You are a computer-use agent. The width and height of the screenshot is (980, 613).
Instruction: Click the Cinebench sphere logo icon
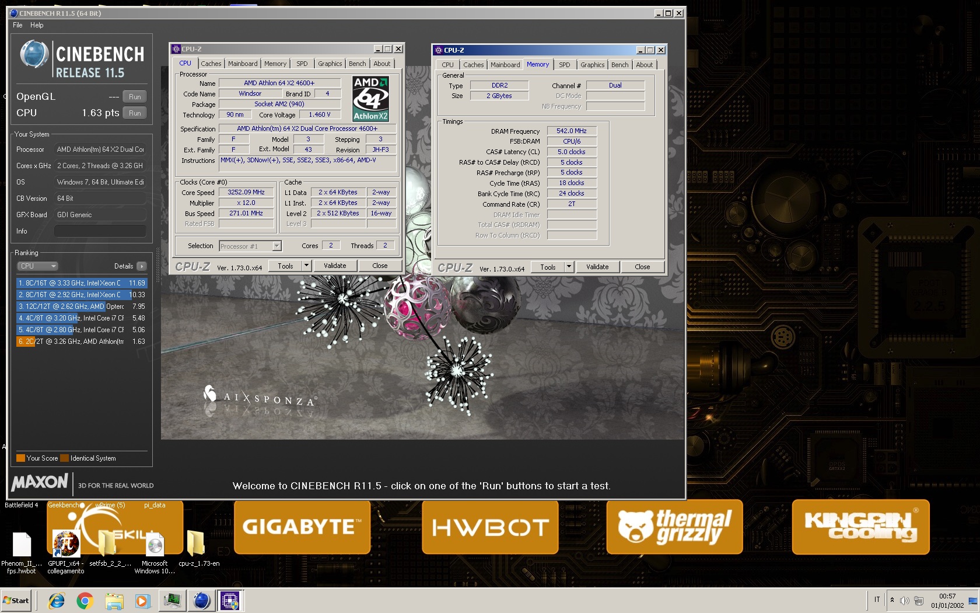(34, 55)
